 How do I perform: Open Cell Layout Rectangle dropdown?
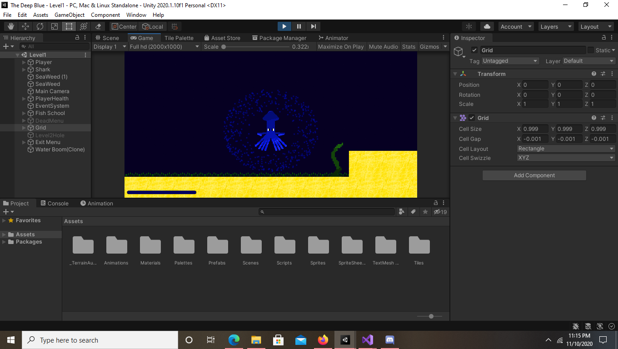(x=566, y=149)
